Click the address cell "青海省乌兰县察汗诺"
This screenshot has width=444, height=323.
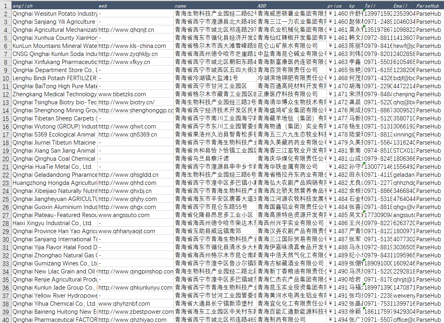[x=215, y=159]
